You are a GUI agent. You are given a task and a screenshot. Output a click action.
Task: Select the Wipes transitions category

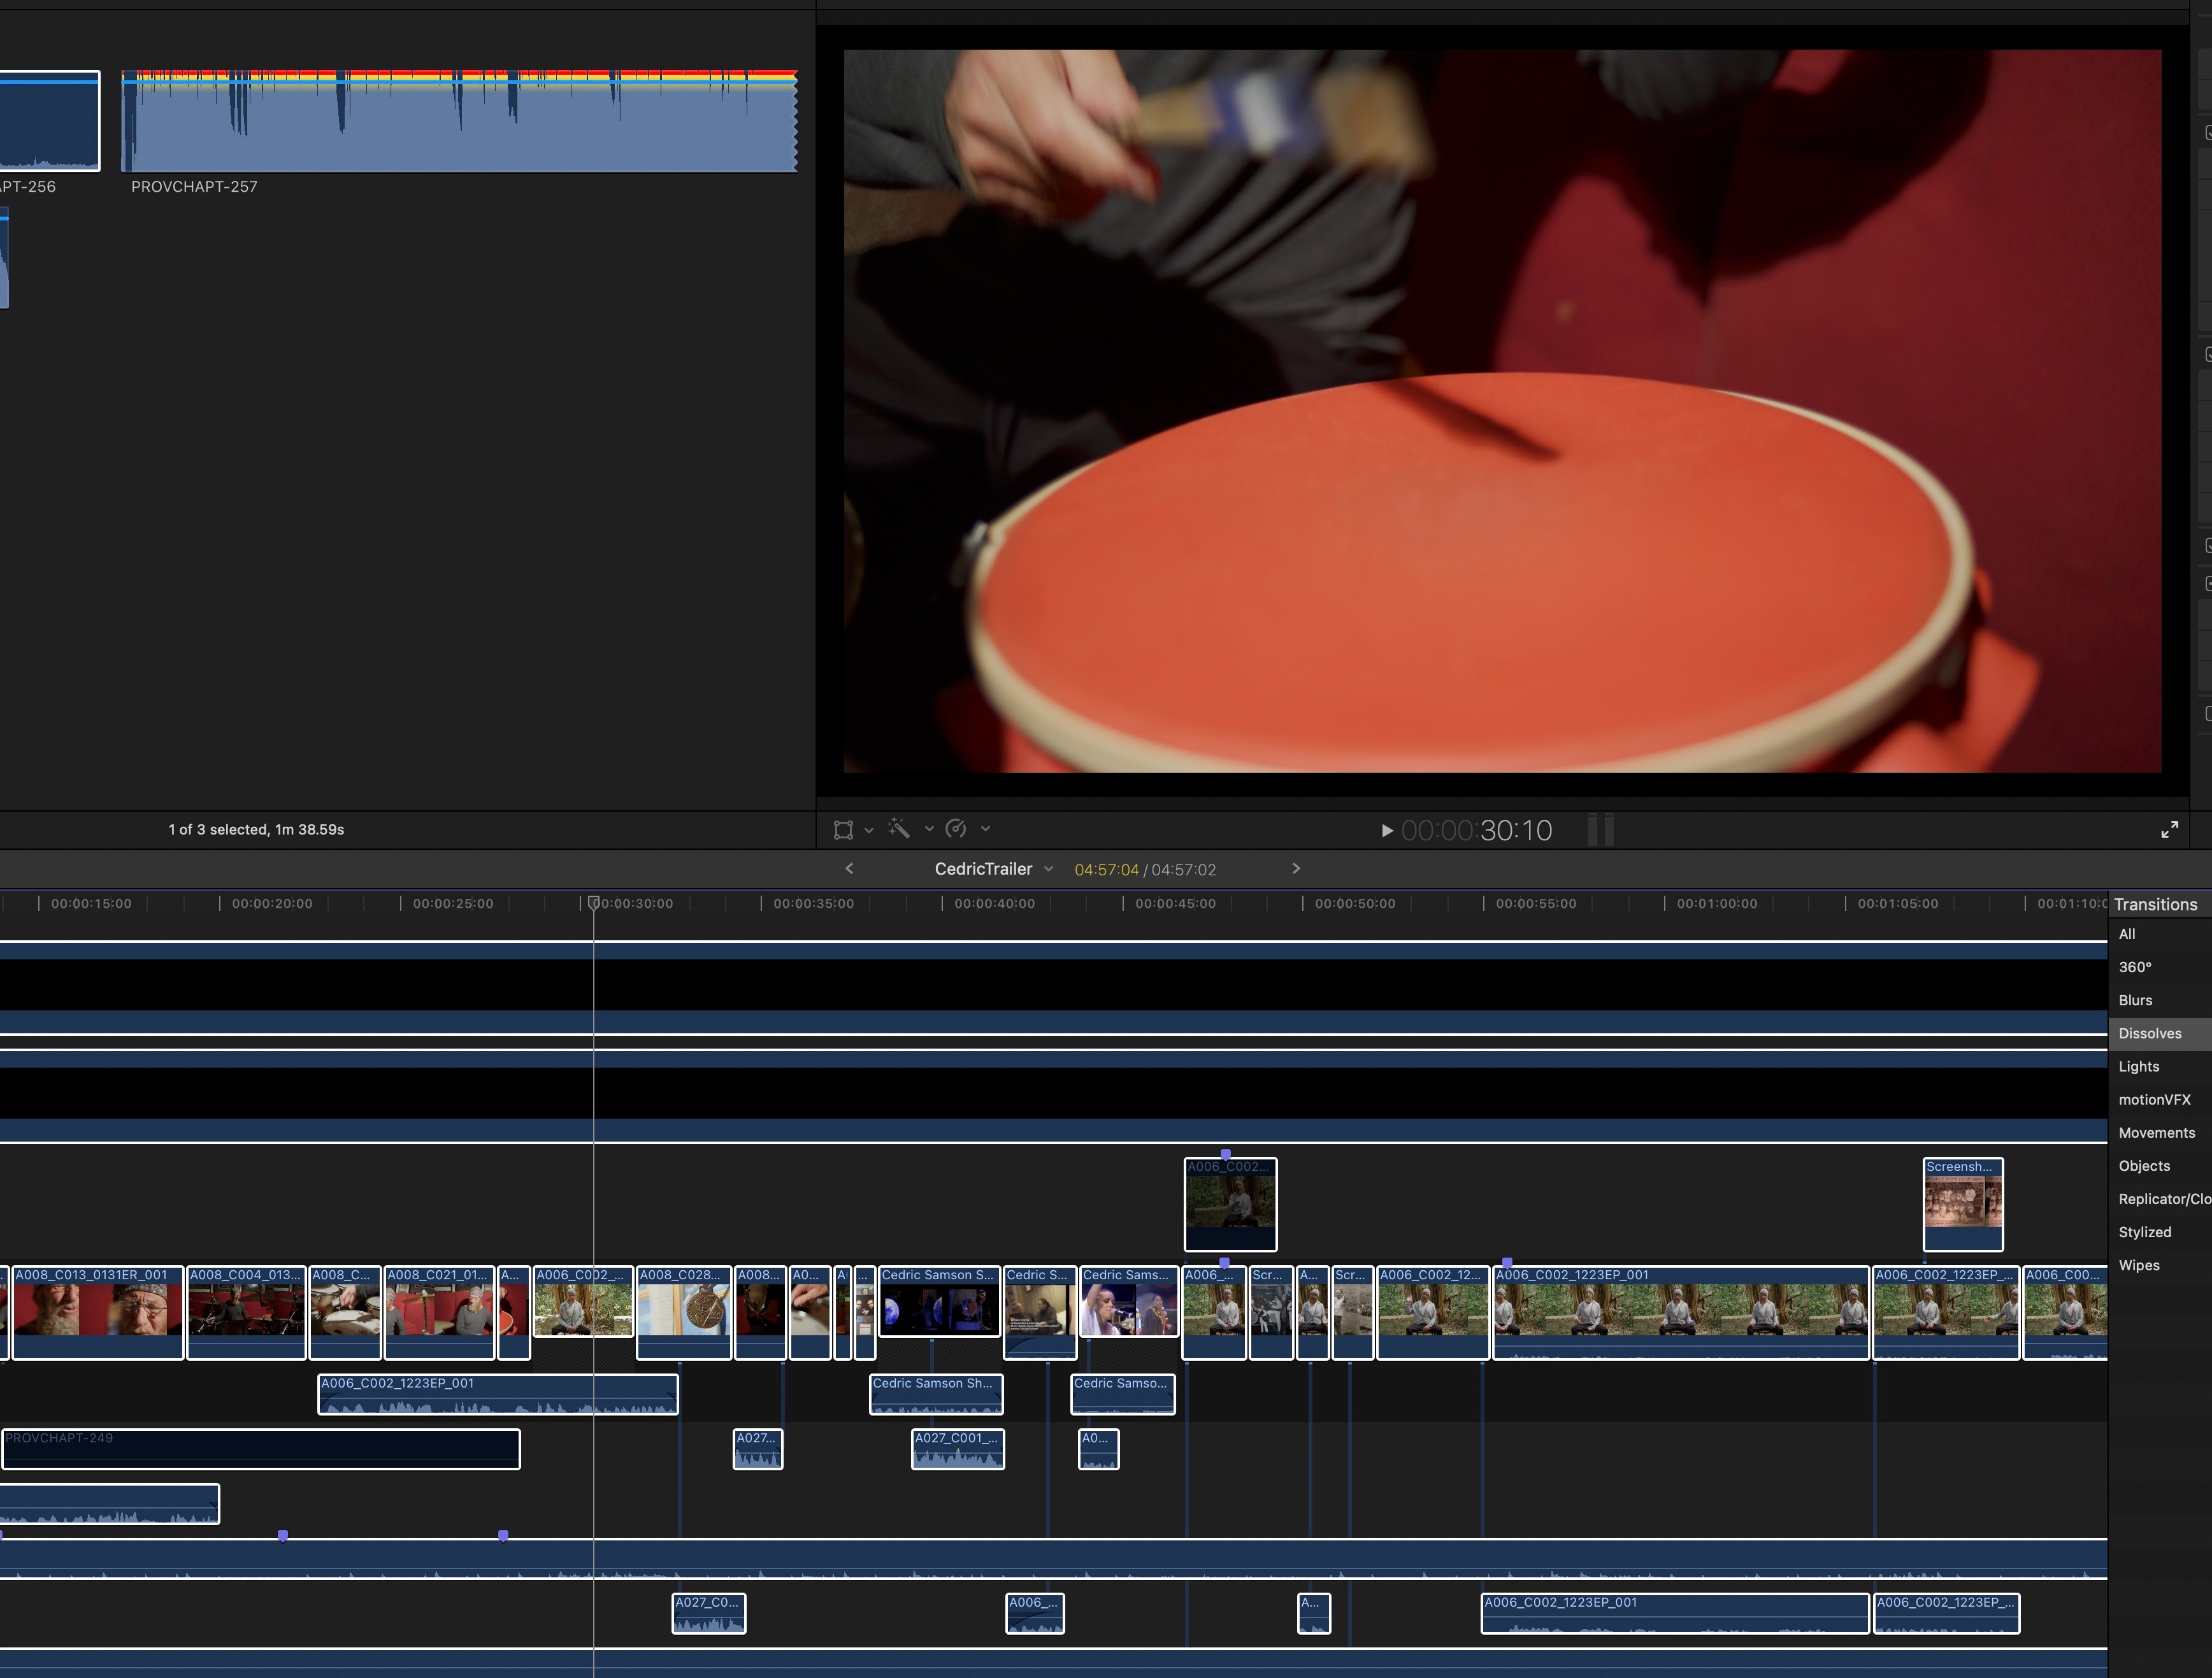pyautogui.click(x=2138, y=1265)
